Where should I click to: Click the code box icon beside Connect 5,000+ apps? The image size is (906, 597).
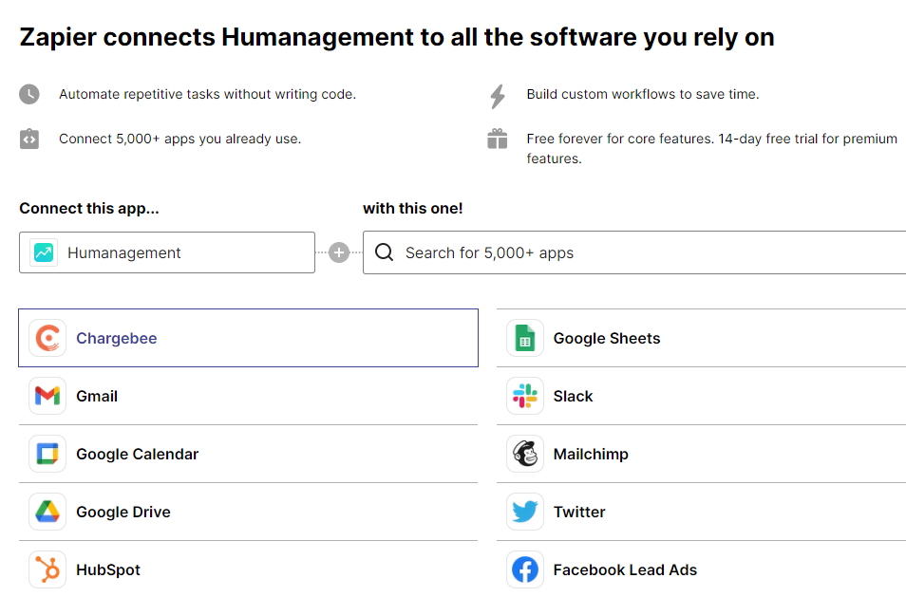coord(29,140)
